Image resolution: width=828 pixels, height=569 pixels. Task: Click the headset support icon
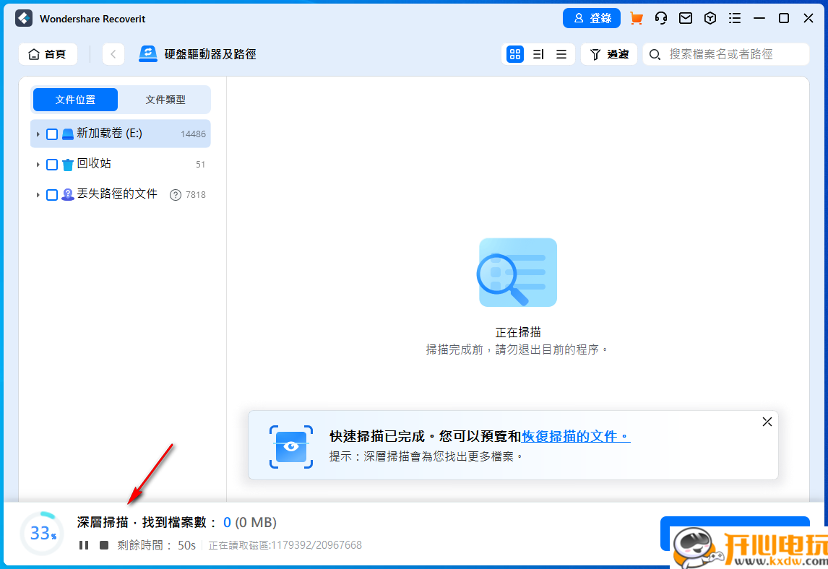point(660,18)
